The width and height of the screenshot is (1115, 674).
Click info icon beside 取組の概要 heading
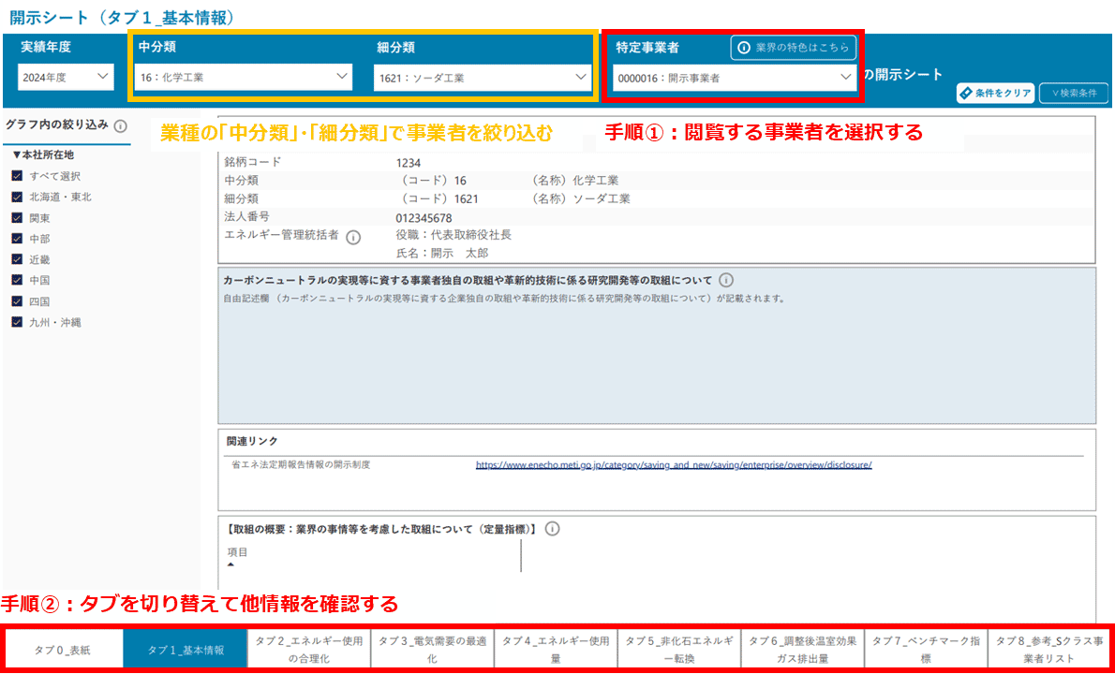(x=552, y=529)
